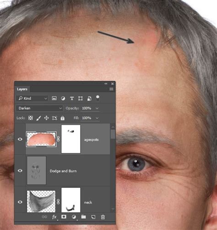Select the neck layer mask thumbnail
The image size is (217, 230).
click(x=71, y=200)
